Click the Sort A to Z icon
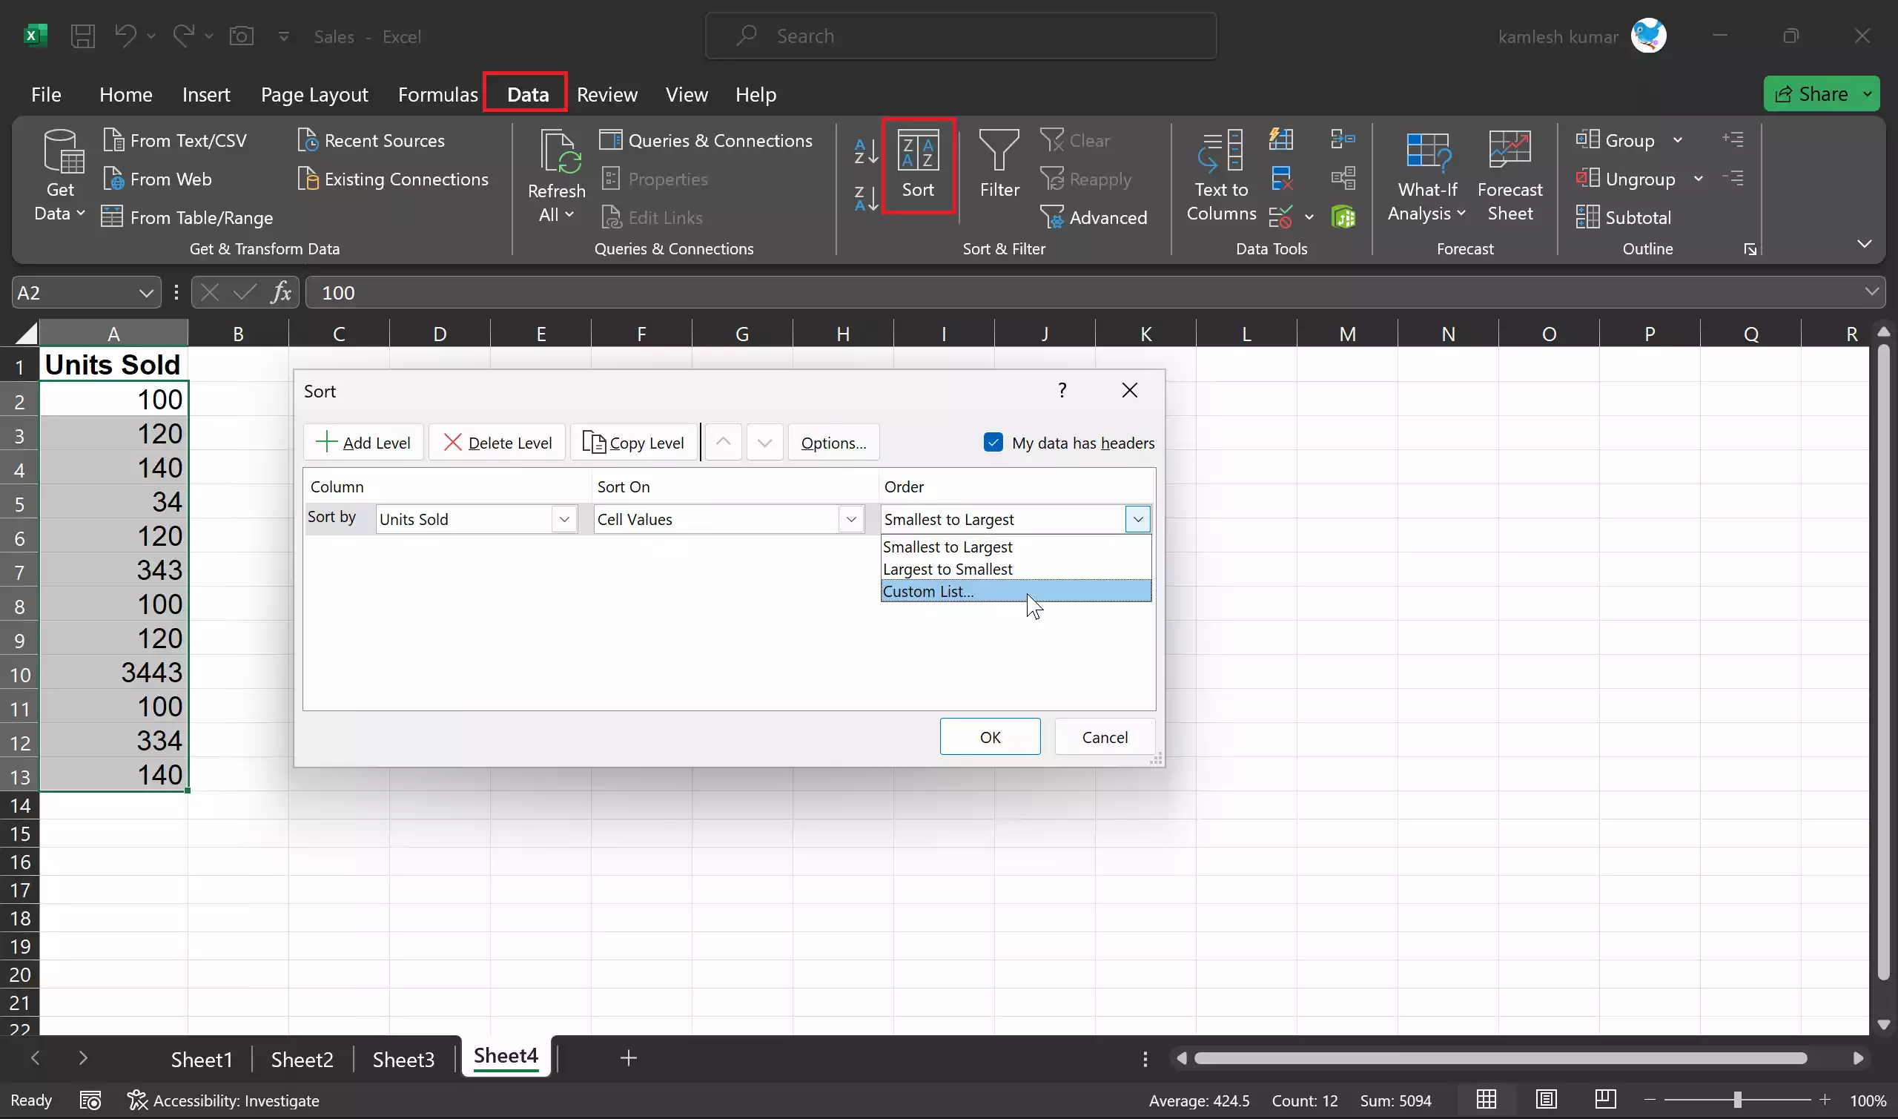Viewport: 1898px width, 1119px height. coord(865,151)
